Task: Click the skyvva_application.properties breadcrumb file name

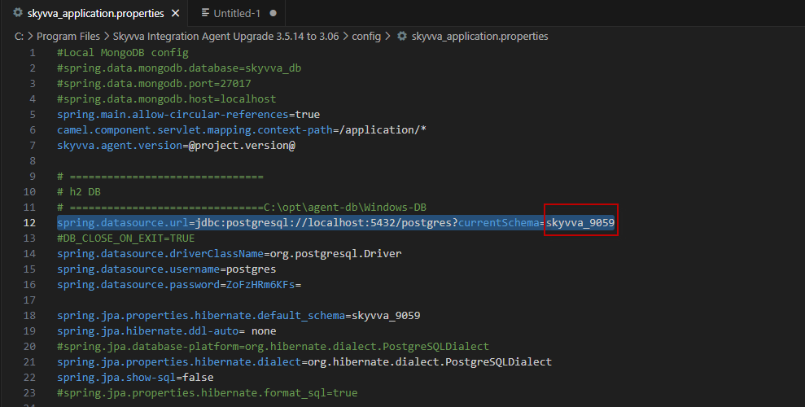Action: [x=479, y=37]
